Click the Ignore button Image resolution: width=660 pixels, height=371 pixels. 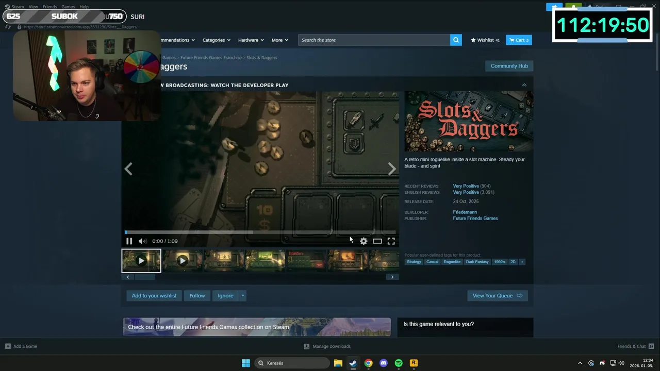pyautogui.click(x=225, y=296)
